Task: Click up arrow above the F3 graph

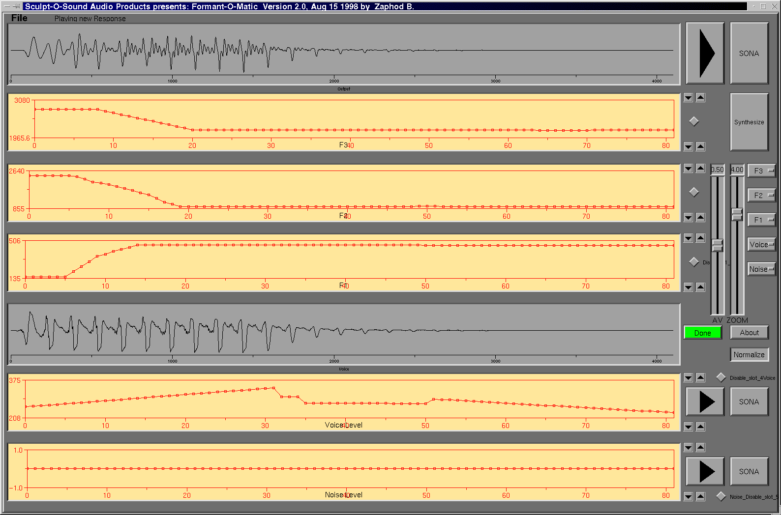Action: click(700, 98)
